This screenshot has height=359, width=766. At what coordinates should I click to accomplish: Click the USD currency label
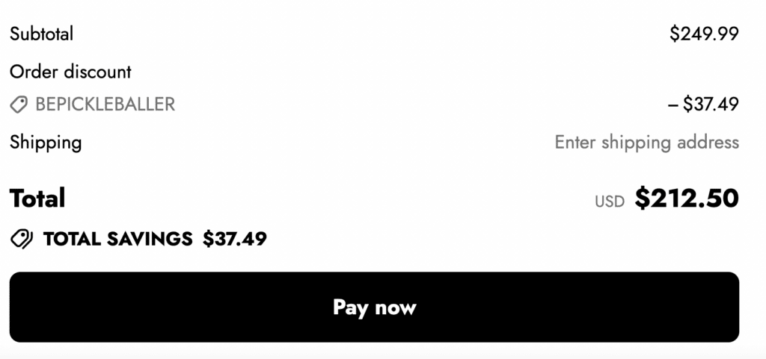(609, 202)
